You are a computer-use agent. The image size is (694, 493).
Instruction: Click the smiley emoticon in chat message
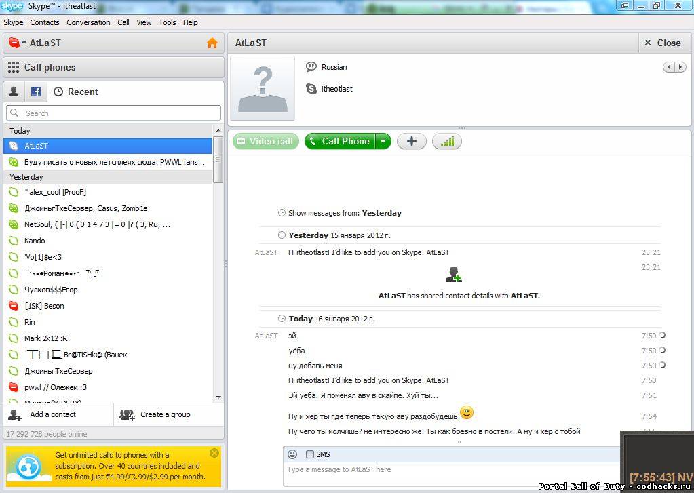point(467,412)
